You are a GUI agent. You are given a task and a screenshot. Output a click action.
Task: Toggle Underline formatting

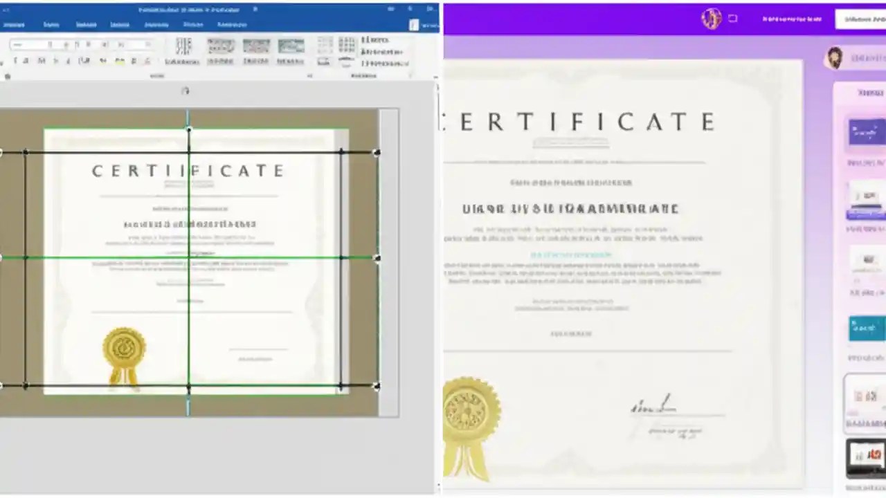click(x=41, y=60)
